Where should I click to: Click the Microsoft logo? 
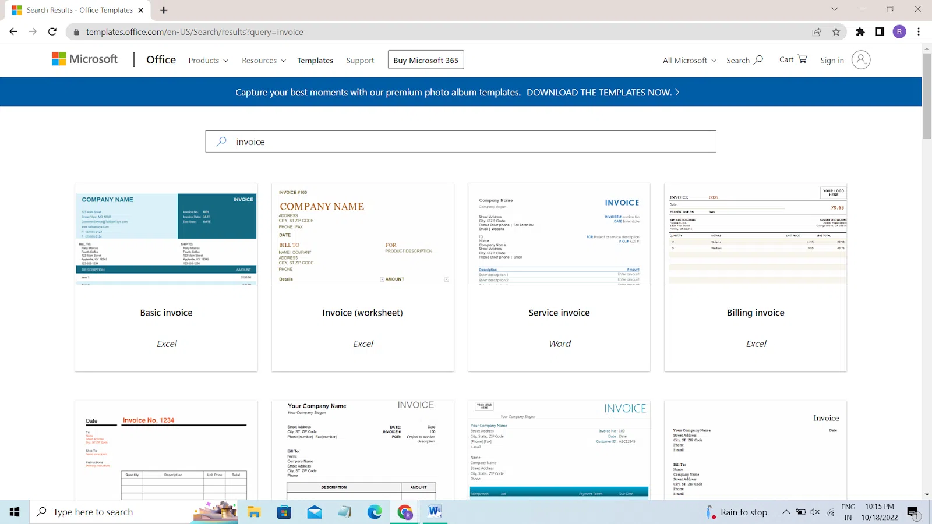85,59
